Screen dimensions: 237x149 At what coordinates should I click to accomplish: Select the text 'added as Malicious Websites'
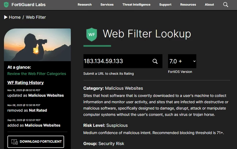pyautogui.click(x=34, y=125)
